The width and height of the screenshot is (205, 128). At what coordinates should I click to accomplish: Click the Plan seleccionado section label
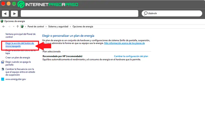pos(52,51)
